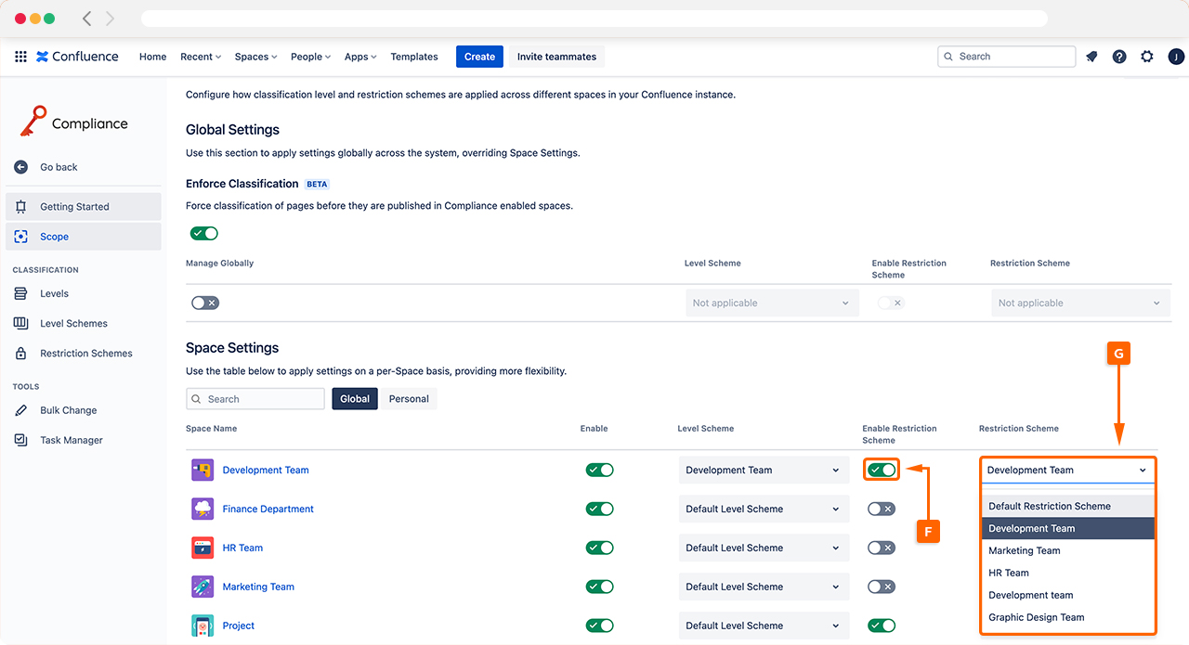Open the settings gear icon
1189x645 pixels.
coord(1147,57)
